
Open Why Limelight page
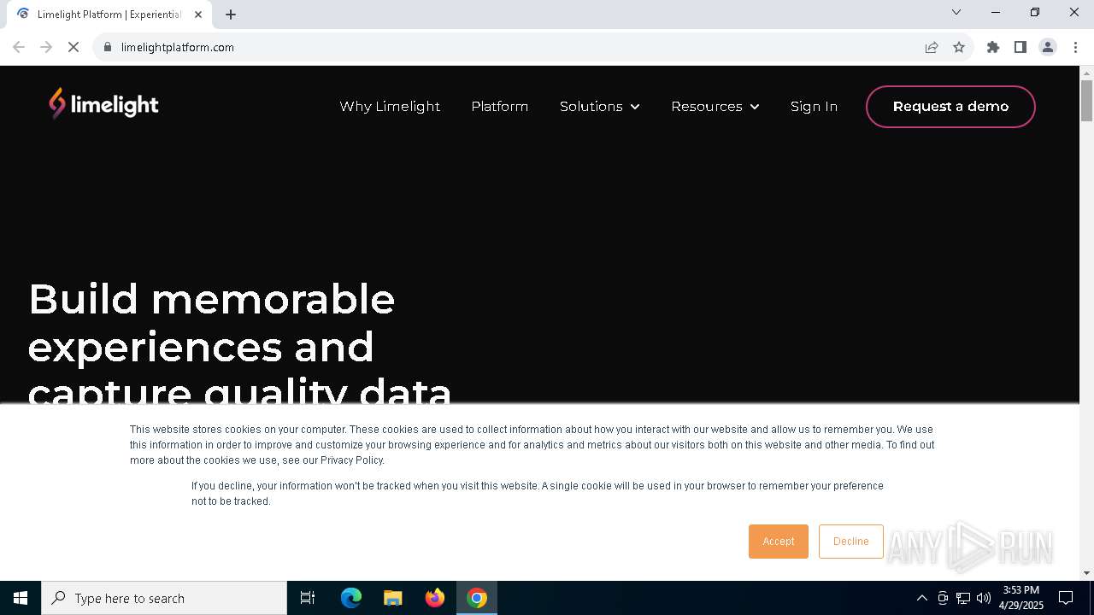(390, 106)
